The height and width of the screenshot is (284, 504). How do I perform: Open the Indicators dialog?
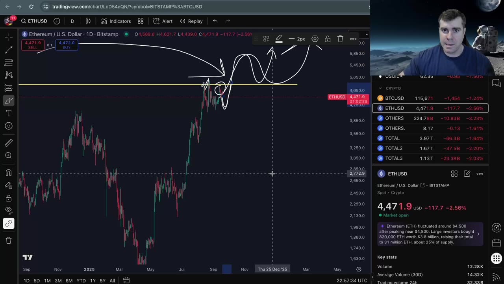(116, 21)
